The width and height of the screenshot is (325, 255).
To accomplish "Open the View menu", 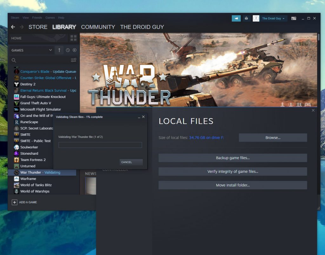I will (26, 17).
